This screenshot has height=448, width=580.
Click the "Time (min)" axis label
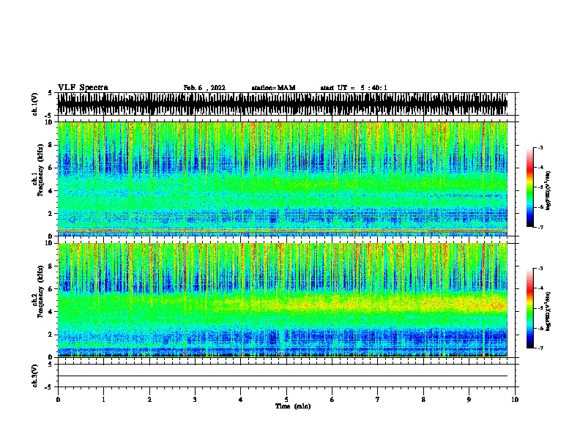293,406
